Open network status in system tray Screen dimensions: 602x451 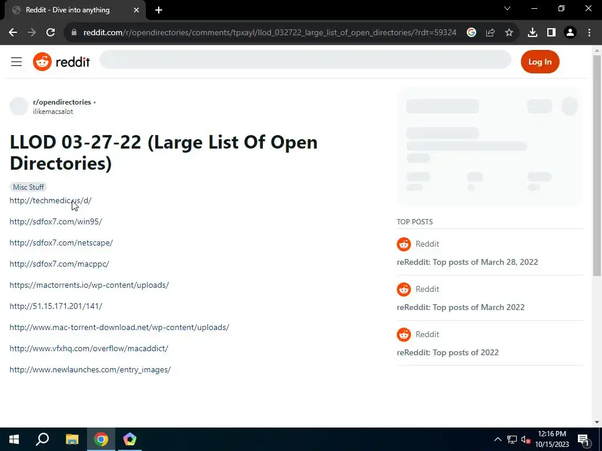(512, 439)
